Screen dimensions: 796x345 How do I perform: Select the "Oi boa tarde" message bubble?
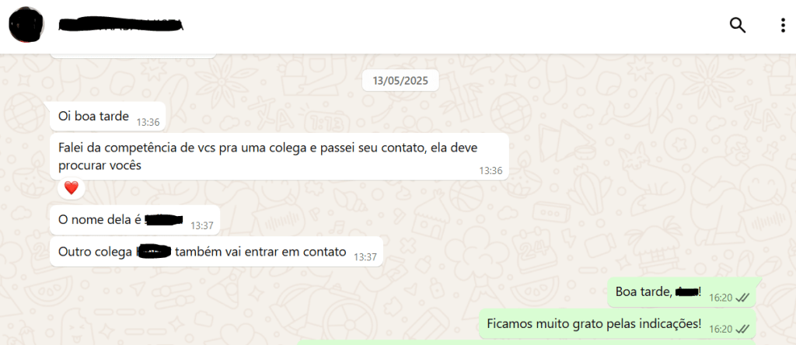pyautogui.click(x=107, y=117)
